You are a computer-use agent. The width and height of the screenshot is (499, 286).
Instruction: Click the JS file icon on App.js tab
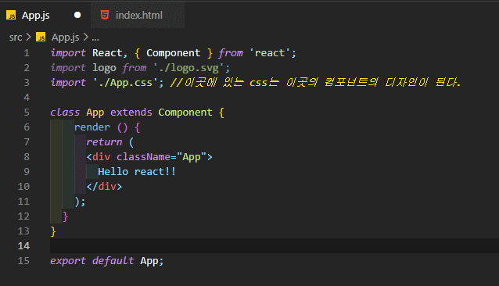(x=11, y=16)
